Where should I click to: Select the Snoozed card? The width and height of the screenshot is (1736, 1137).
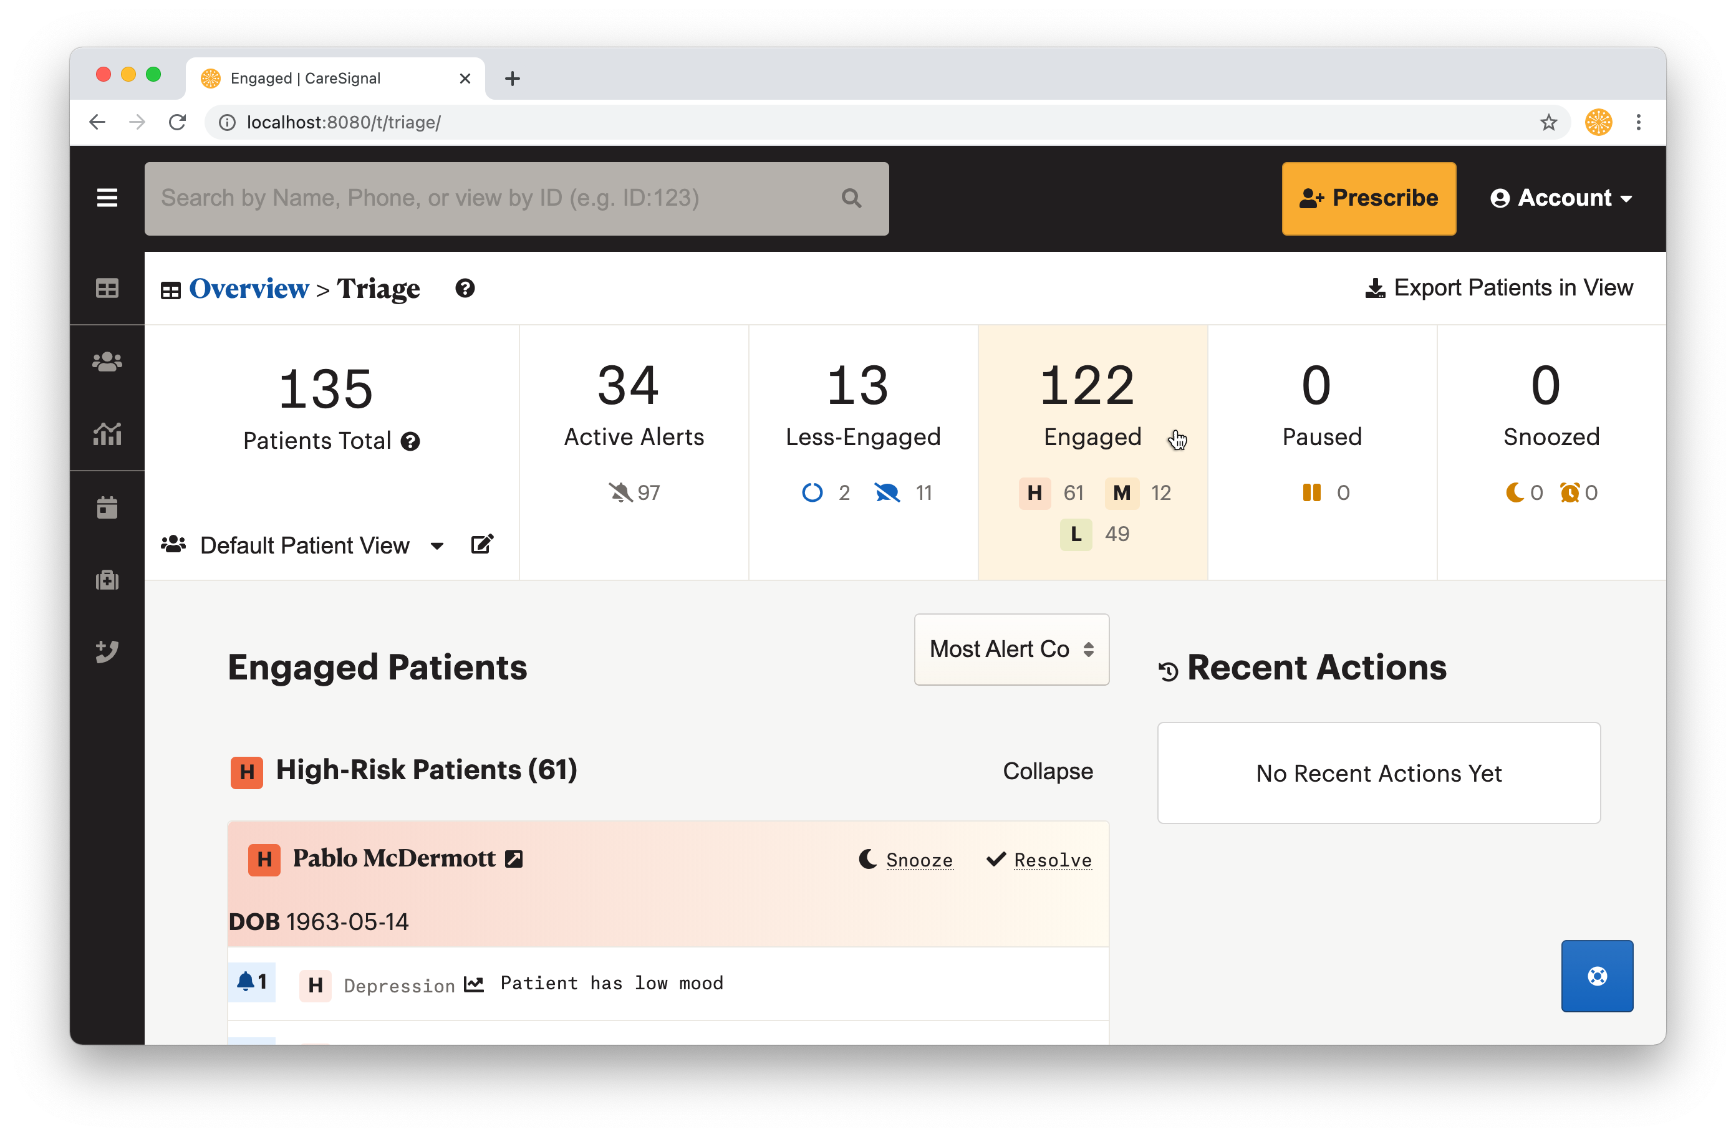pos(1551,452)
